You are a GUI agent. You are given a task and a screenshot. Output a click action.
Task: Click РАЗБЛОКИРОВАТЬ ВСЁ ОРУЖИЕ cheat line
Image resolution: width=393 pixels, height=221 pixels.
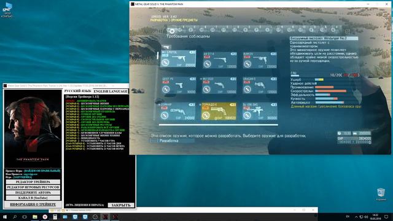93,128
